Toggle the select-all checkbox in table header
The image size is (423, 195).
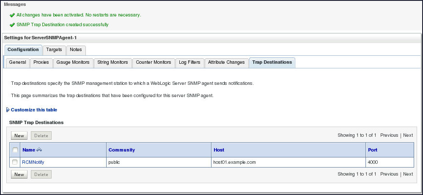point(15,150)
